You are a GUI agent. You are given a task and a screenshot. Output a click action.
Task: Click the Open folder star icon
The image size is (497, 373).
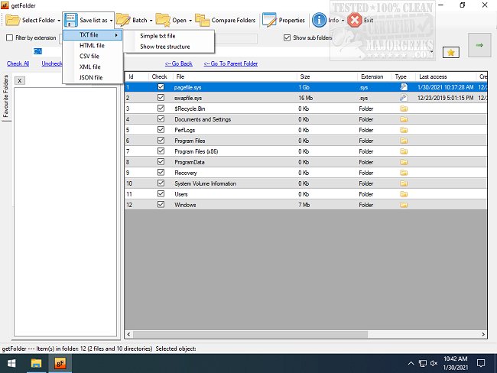[163, 20]
